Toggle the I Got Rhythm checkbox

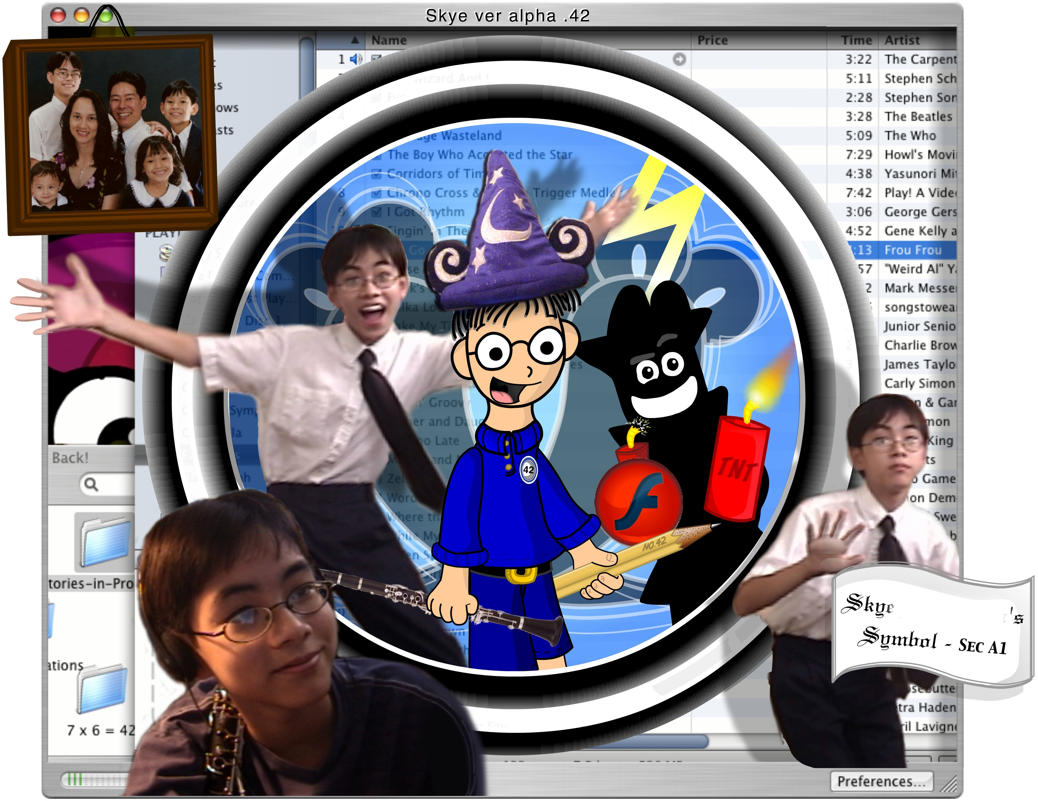point(377,212)
